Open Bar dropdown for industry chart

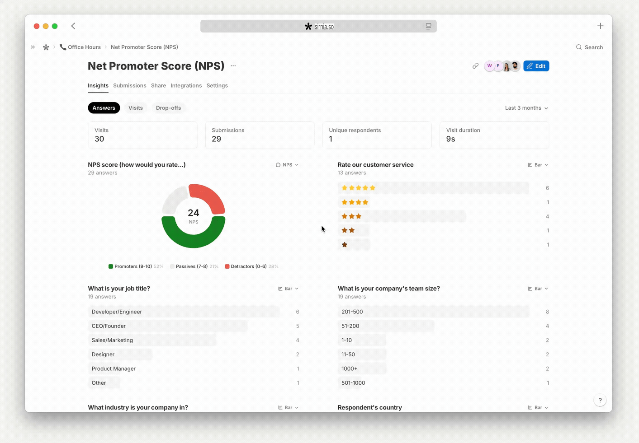click(x=288, y=407)
